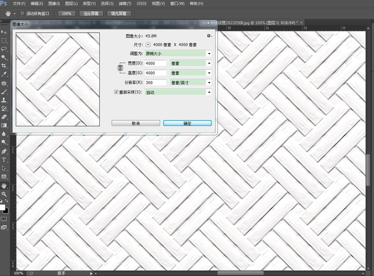Open the 图层(L) menu

pyautogui.click(x=71, y=4)
